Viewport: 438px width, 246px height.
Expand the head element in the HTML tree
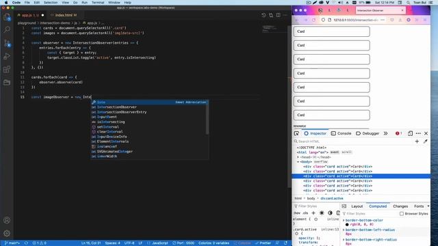298,157
